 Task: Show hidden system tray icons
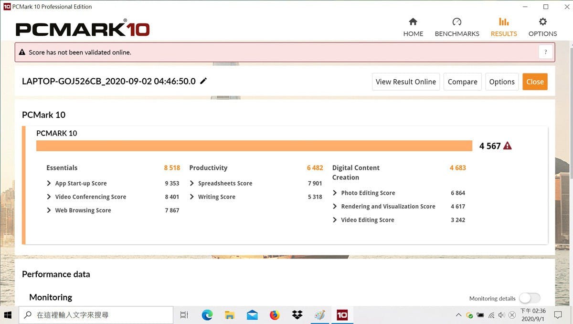point(459,315)
